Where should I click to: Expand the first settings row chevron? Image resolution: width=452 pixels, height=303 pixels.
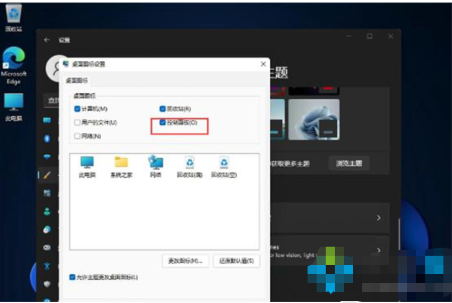379,218
